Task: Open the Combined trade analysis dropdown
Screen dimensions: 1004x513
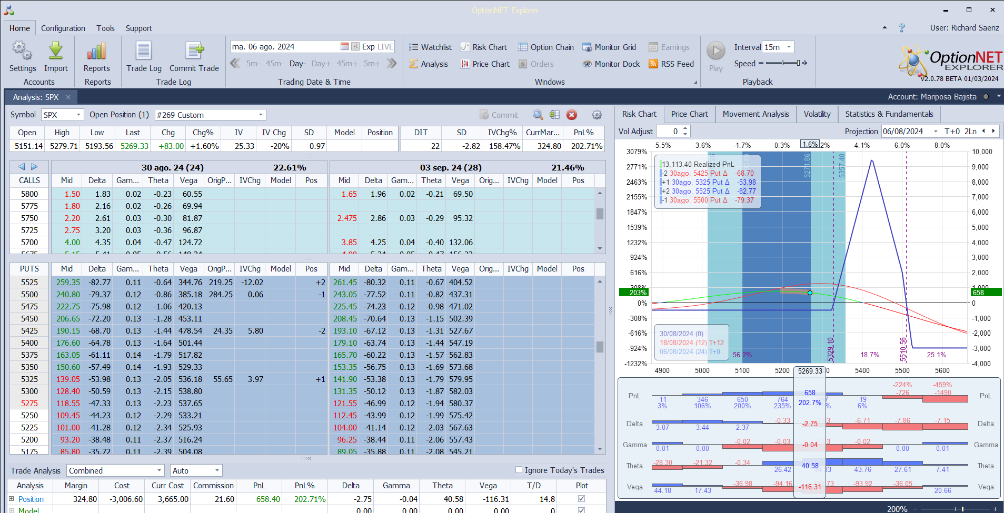Action: pyautogui.click(x=160, y=470)
